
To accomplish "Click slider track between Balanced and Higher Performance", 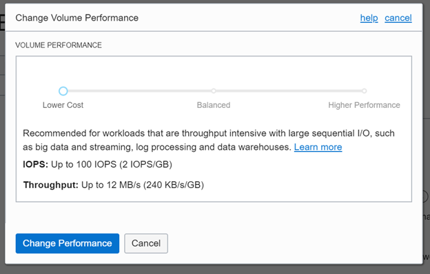I will tap(289, 91).
